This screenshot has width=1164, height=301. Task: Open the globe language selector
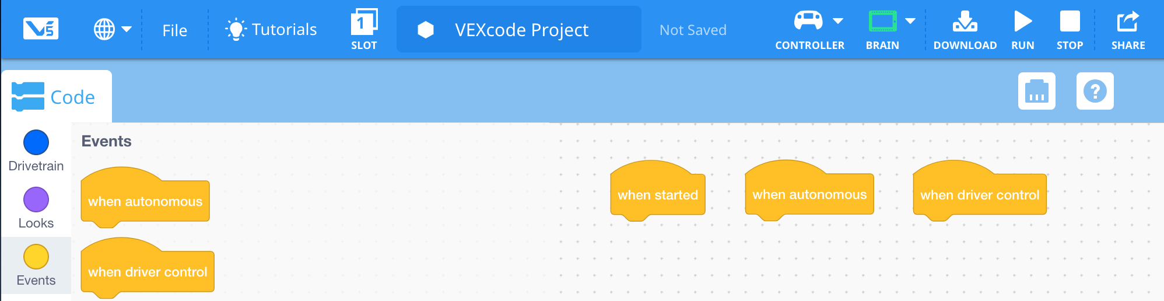click(x=105, y=29)
